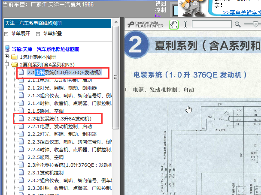Click the page icon of 2.2.1电源
Screen dimensions: 261x195
21,126
